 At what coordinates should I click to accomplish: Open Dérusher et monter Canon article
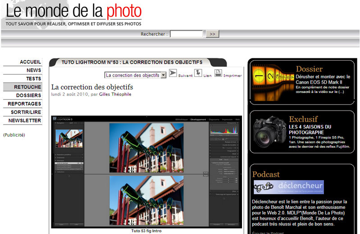coord(323,79)
